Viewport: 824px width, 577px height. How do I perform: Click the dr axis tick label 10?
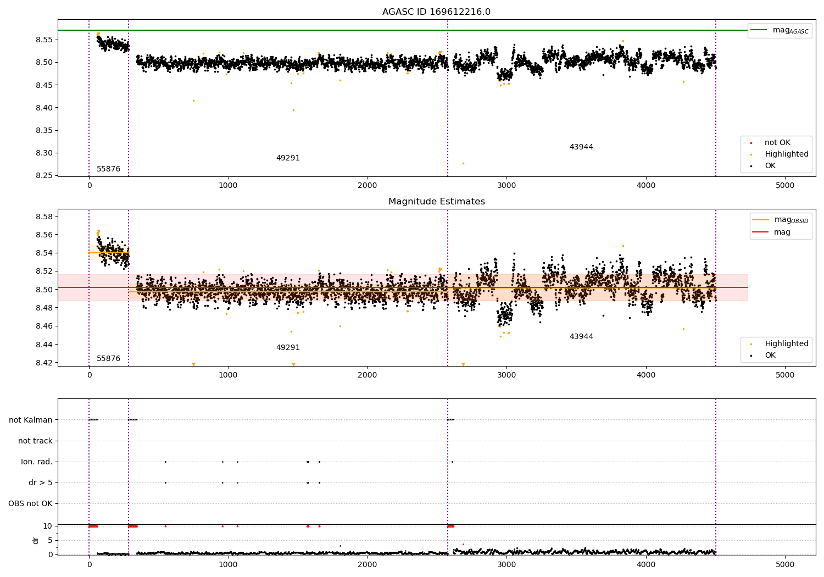[x=48, y=526]
